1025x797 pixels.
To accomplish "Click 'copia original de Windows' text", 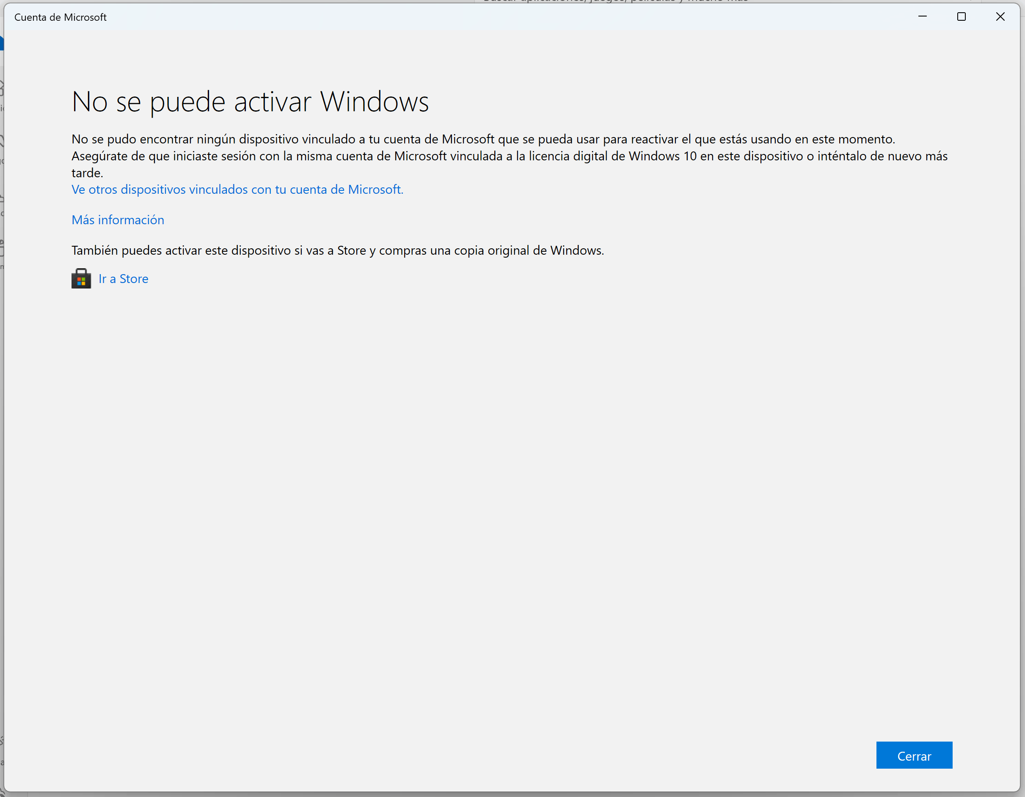I will 528,250.
